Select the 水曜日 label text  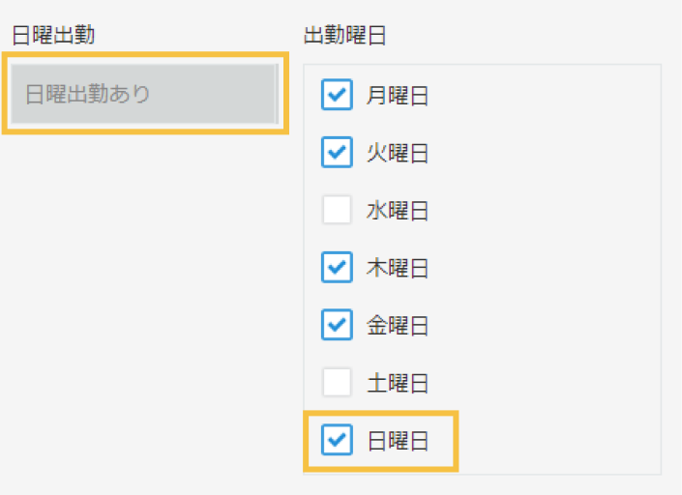coord(397,210)
